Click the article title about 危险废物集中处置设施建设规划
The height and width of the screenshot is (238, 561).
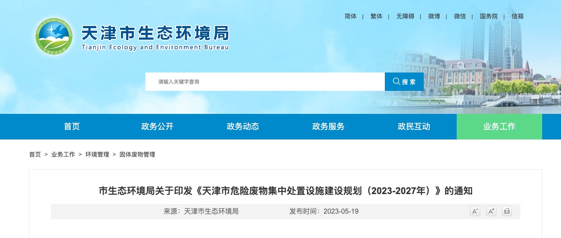coord(286,190)
